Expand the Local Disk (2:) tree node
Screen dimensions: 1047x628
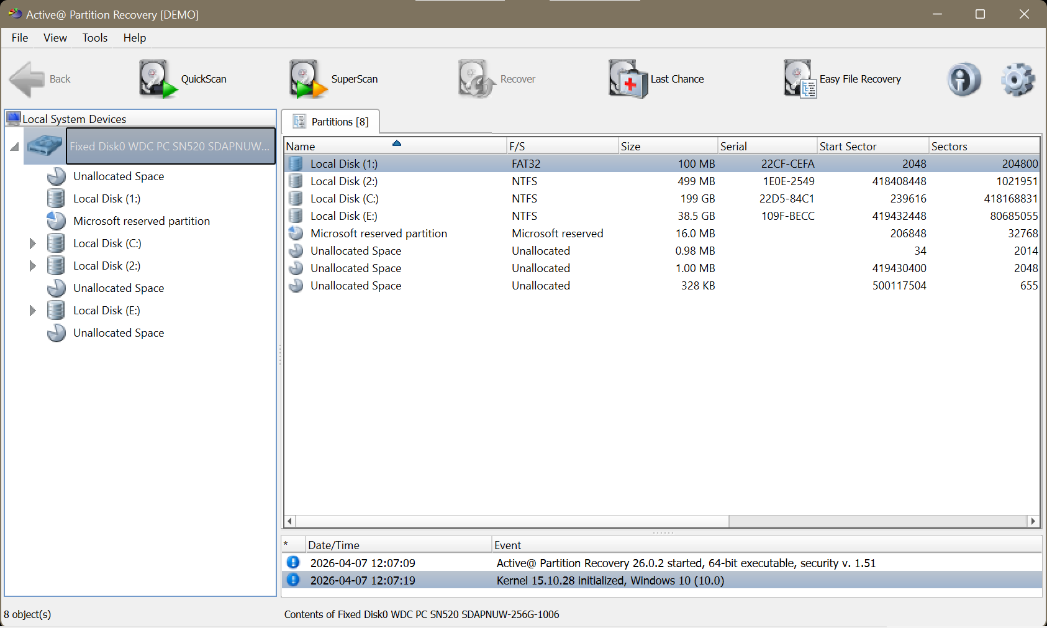(x=33, y=265)
